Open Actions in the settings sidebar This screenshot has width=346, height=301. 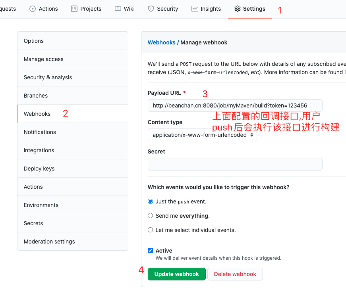73,187
